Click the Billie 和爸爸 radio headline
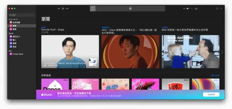232x109 pixels. (x=185, y=30)
